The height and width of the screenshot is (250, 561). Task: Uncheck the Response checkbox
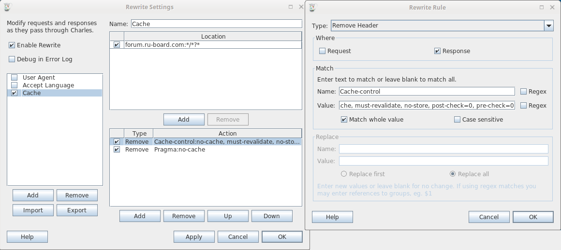(x=437, y=51)
